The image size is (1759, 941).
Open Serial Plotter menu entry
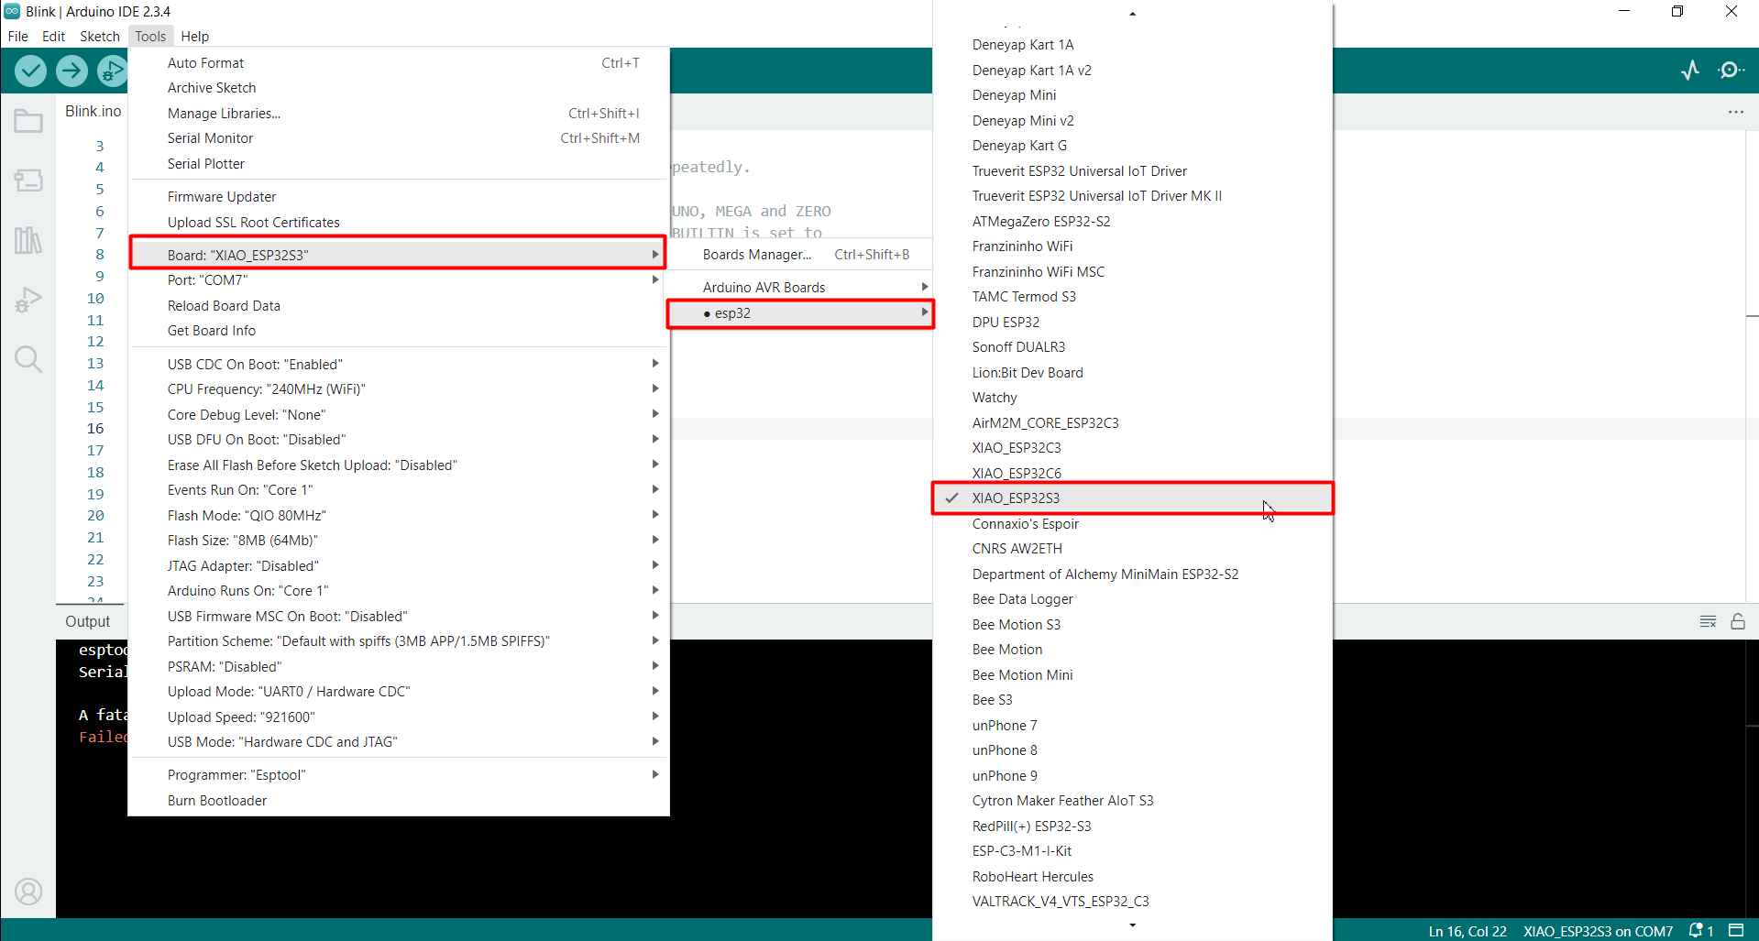[x=399, y=164]
